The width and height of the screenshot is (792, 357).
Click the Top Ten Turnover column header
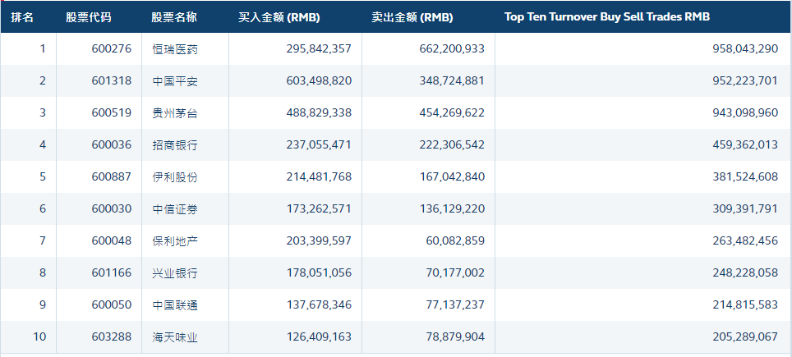click(x=606, y=17)
